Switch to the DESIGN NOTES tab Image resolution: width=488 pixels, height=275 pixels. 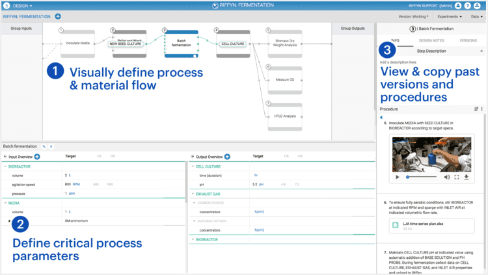[431, 40]
